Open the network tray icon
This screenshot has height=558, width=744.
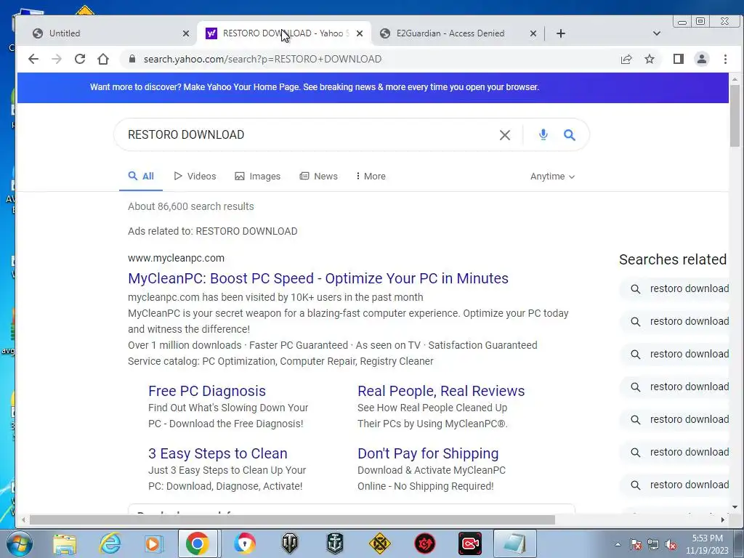tap(653, 544)
